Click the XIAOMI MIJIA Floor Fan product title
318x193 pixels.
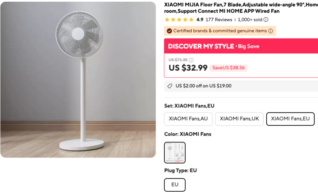[241, 8]
